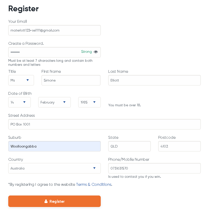Open the Title dropdown showing Ms

coord(21,80)
